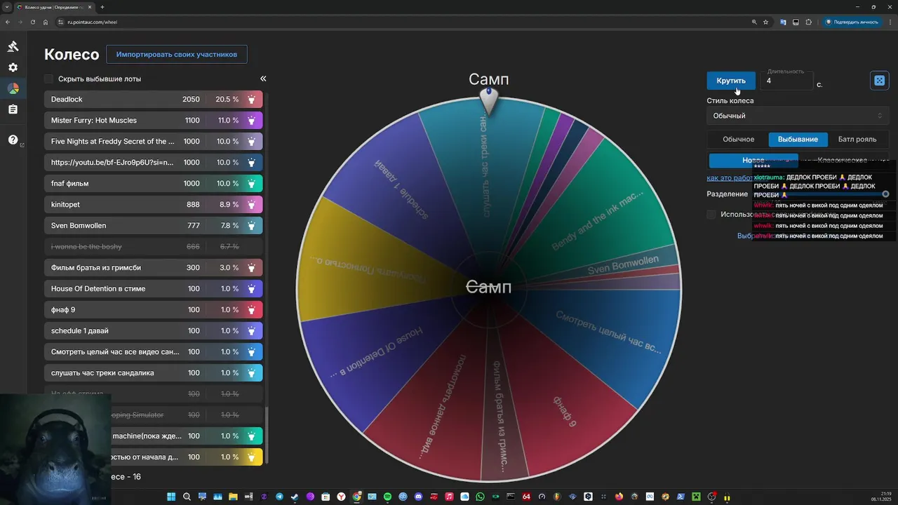Click the 777 value in Sven Bomwollen row
Viewport: 898px width, 505px height.
pos(192,226)
